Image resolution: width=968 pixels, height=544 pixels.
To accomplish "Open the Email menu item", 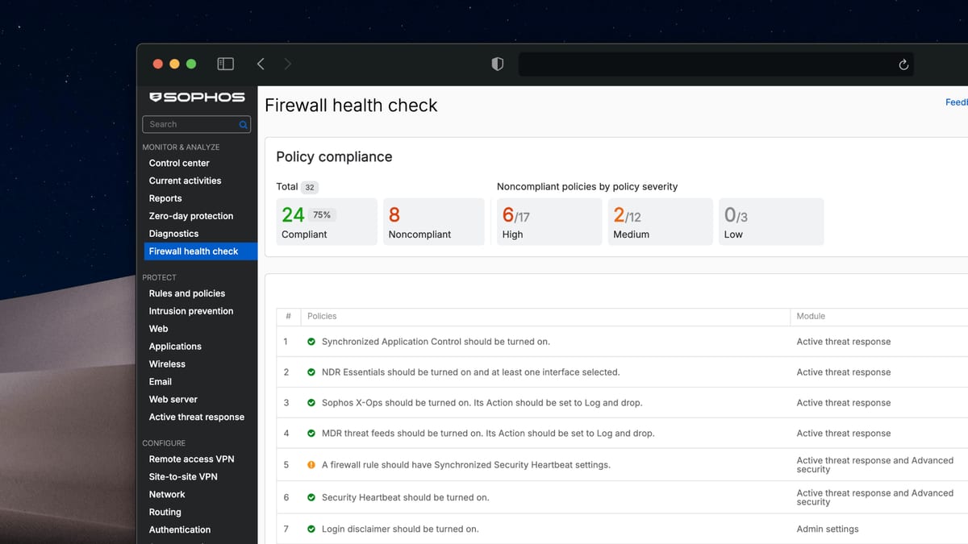I will pos(161,382).
